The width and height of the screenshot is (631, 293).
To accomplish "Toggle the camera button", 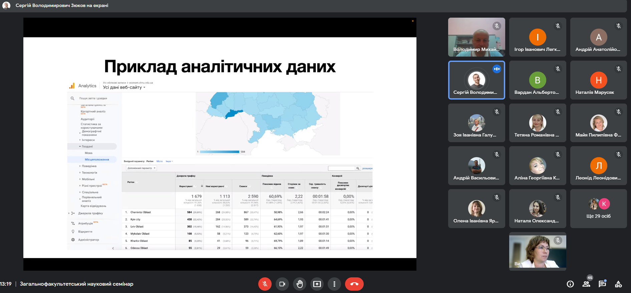I will point(282,284).
